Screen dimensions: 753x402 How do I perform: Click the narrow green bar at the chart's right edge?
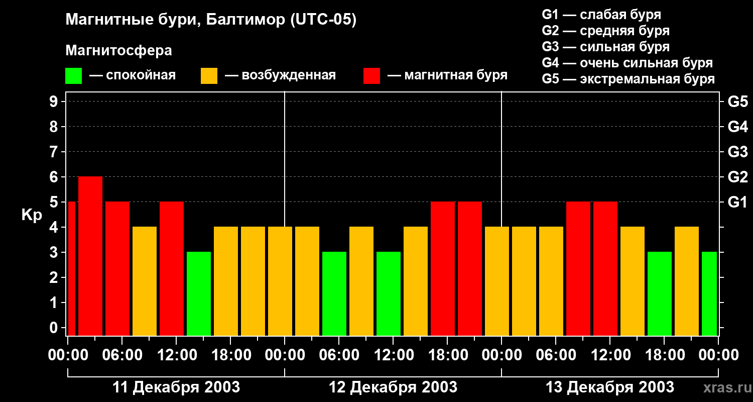pyautogui.click(x=709, y=293)
